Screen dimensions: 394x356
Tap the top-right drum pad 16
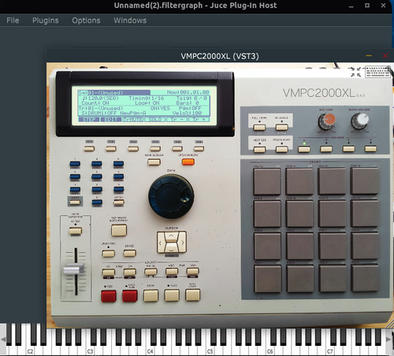point(364,181)
